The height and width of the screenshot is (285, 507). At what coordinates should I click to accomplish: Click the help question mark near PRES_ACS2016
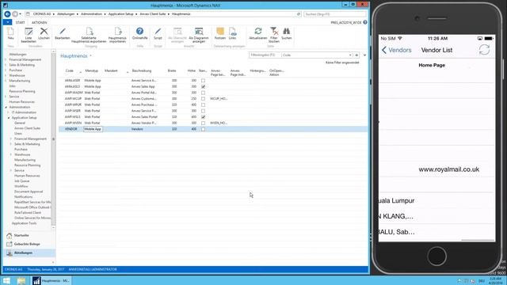[365, 22]
